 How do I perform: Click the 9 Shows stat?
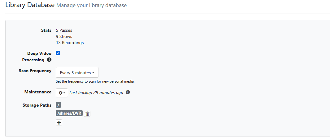pyautogui.click(x=64, y=36)
